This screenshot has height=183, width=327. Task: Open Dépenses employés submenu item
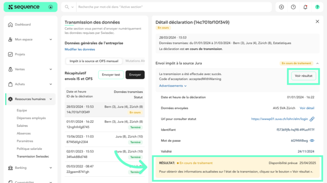31,118
